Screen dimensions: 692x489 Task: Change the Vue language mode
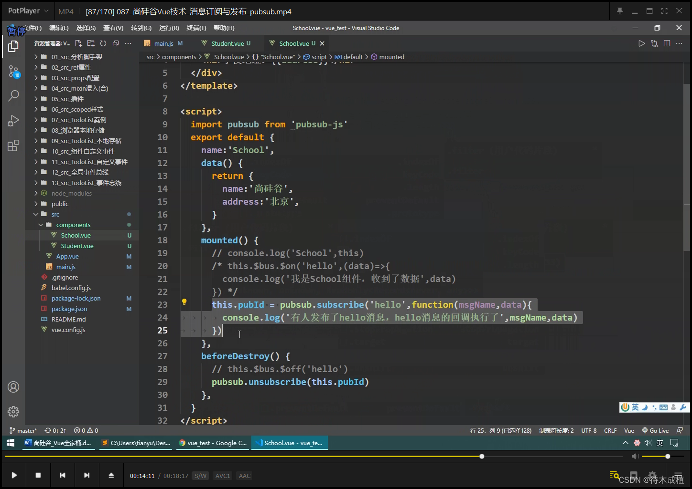629,430
